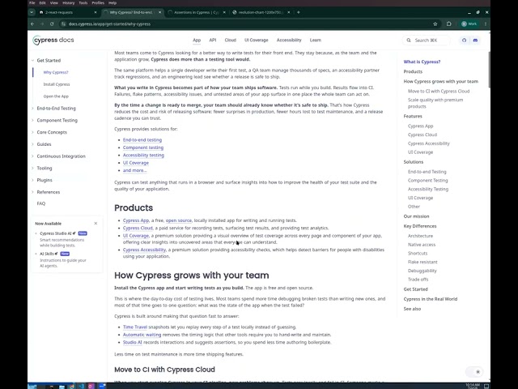The height and width of the screenshot is (389, 518).
Task: Open the File menu
Action: (x=32, y=2)
